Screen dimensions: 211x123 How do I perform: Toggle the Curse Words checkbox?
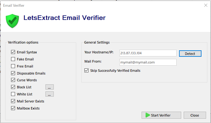(13, 80)
